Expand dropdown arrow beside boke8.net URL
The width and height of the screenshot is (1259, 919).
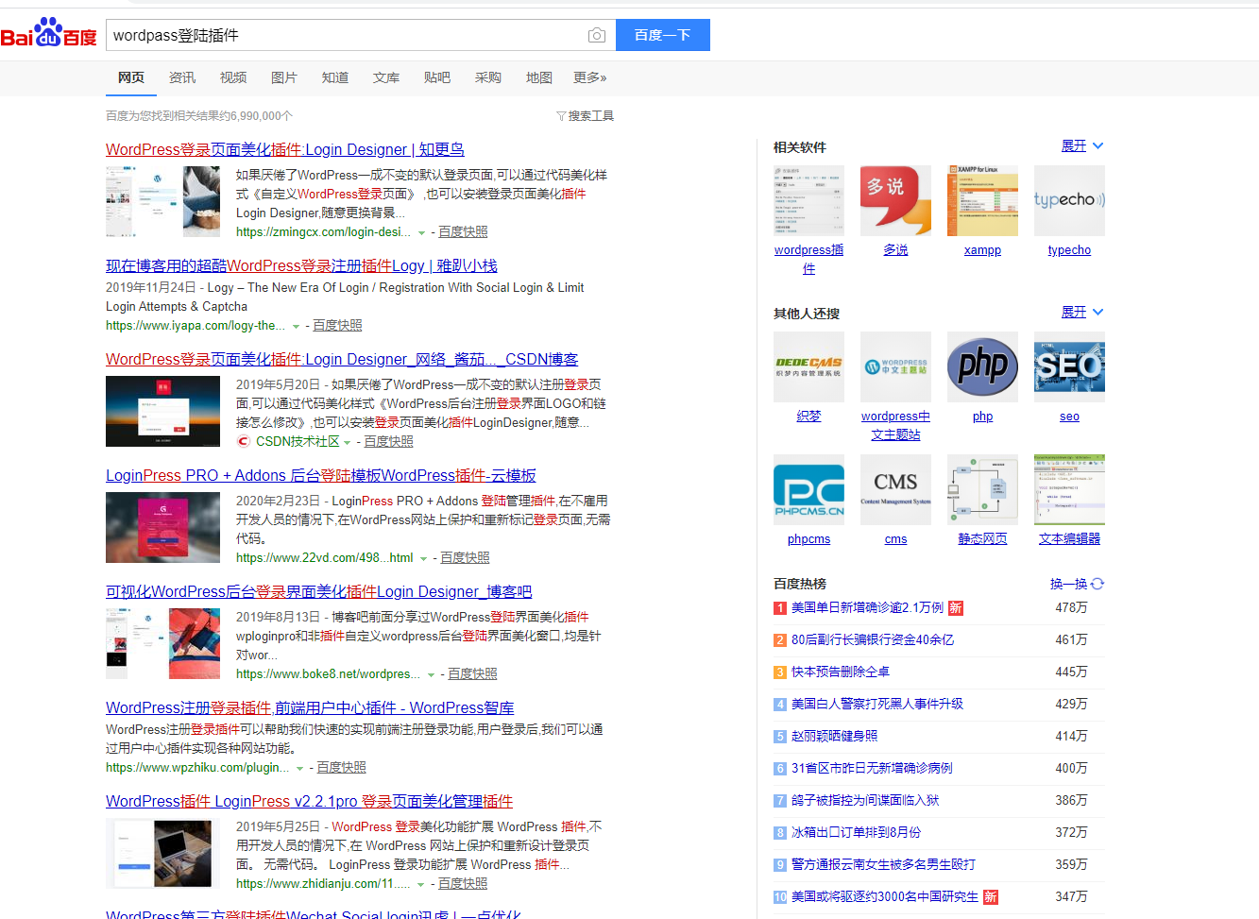click(x=431, y=674)
